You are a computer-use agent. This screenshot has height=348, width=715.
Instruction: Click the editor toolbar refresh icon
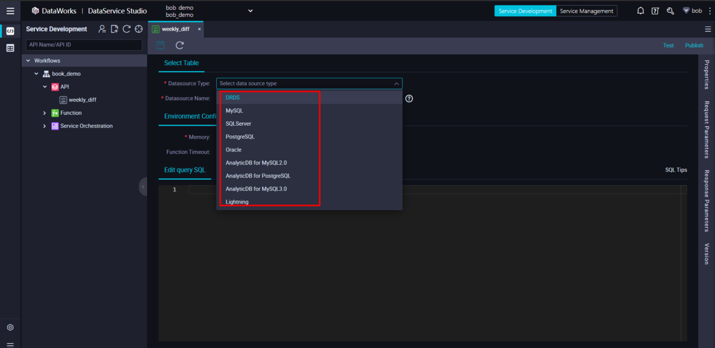pos(179,45)
